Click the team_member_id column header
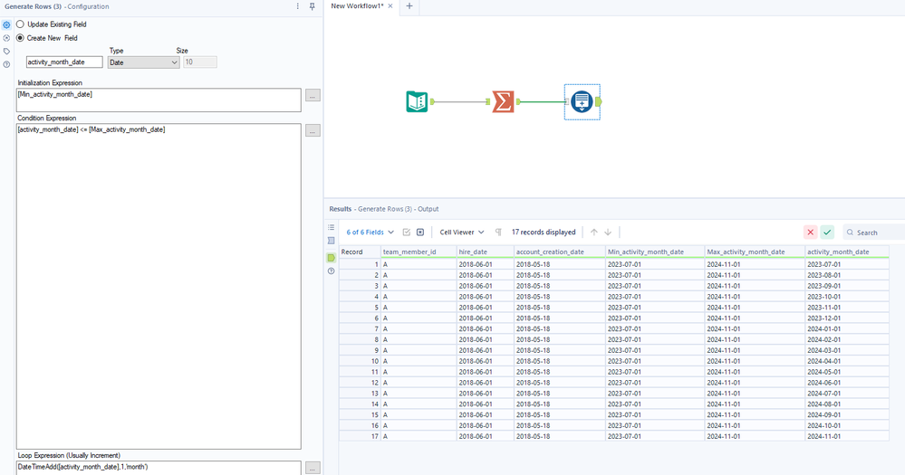Image resolution: width=905 pixels, height=475 pixels. pyautogui.click(x=419, y=252)
